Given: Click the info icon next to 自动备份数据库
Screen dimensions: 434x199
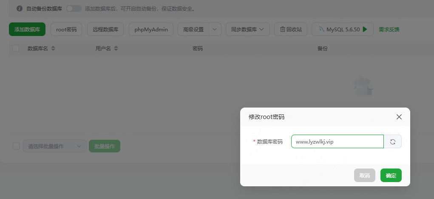Looking at the screenshot, I should pos(20,8).
